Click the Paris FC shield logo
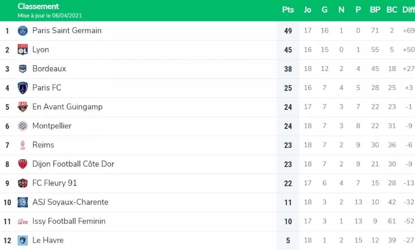Image resolution: width=415 pixels, height=250 pixels. pos(23,88)
